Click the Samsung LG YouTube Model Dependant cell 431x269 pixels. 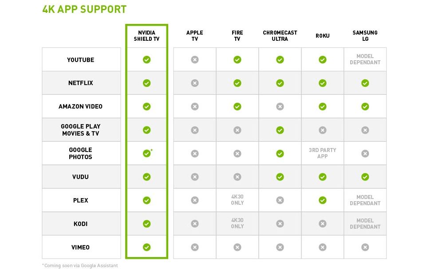[365, 59]
